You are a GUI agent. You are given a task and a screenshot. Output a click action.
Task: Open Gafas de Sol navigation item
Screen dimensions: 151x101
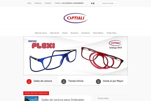point(54,33)
